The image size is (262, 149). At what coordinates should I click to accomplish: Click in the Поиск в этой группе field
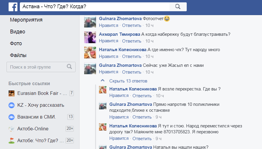coord(37,67)
